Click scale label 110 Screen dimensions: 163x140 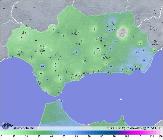tap(139, 136)
